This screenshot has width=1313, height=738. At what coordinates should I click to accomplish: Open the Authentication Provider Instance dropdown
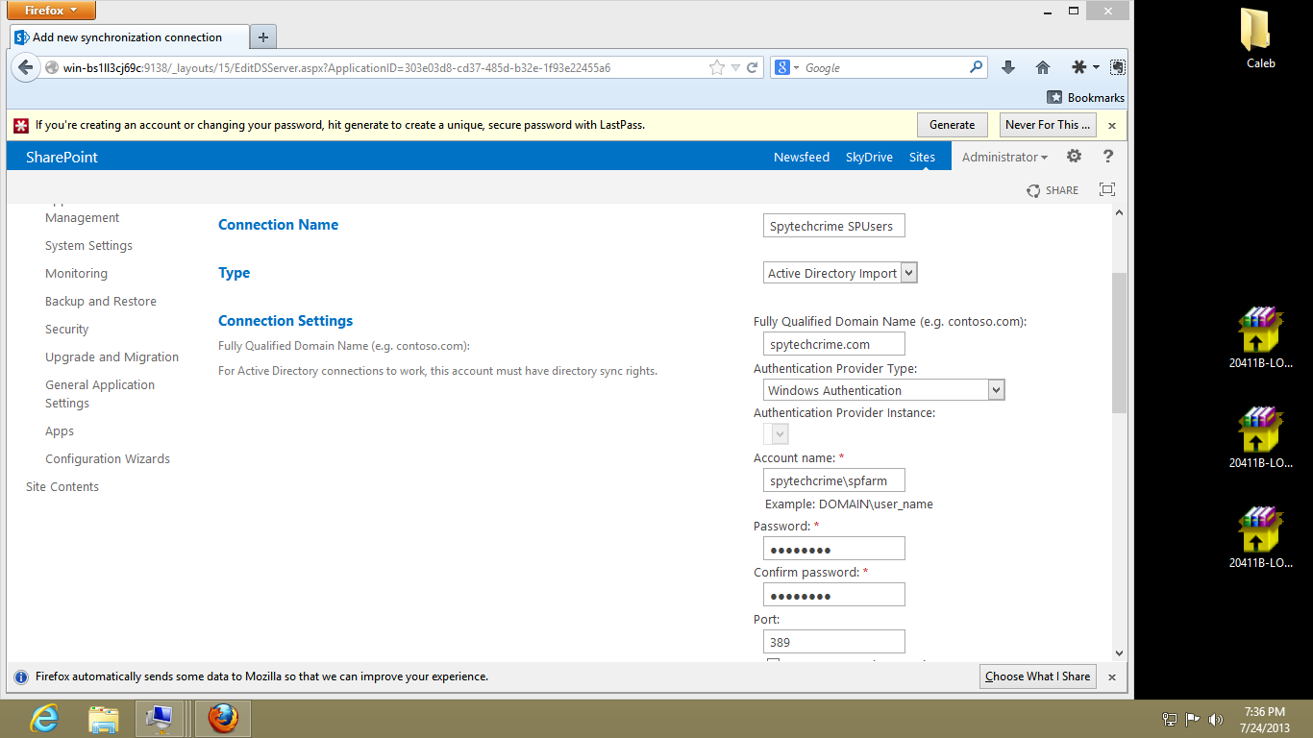(776, 434)
